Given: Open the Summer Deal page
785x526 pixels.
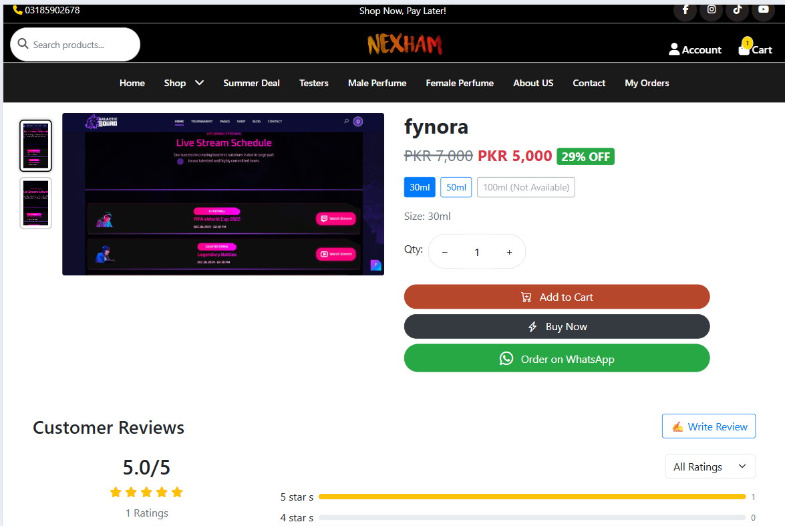Looking at the screenshot, I should click(251, 83).
